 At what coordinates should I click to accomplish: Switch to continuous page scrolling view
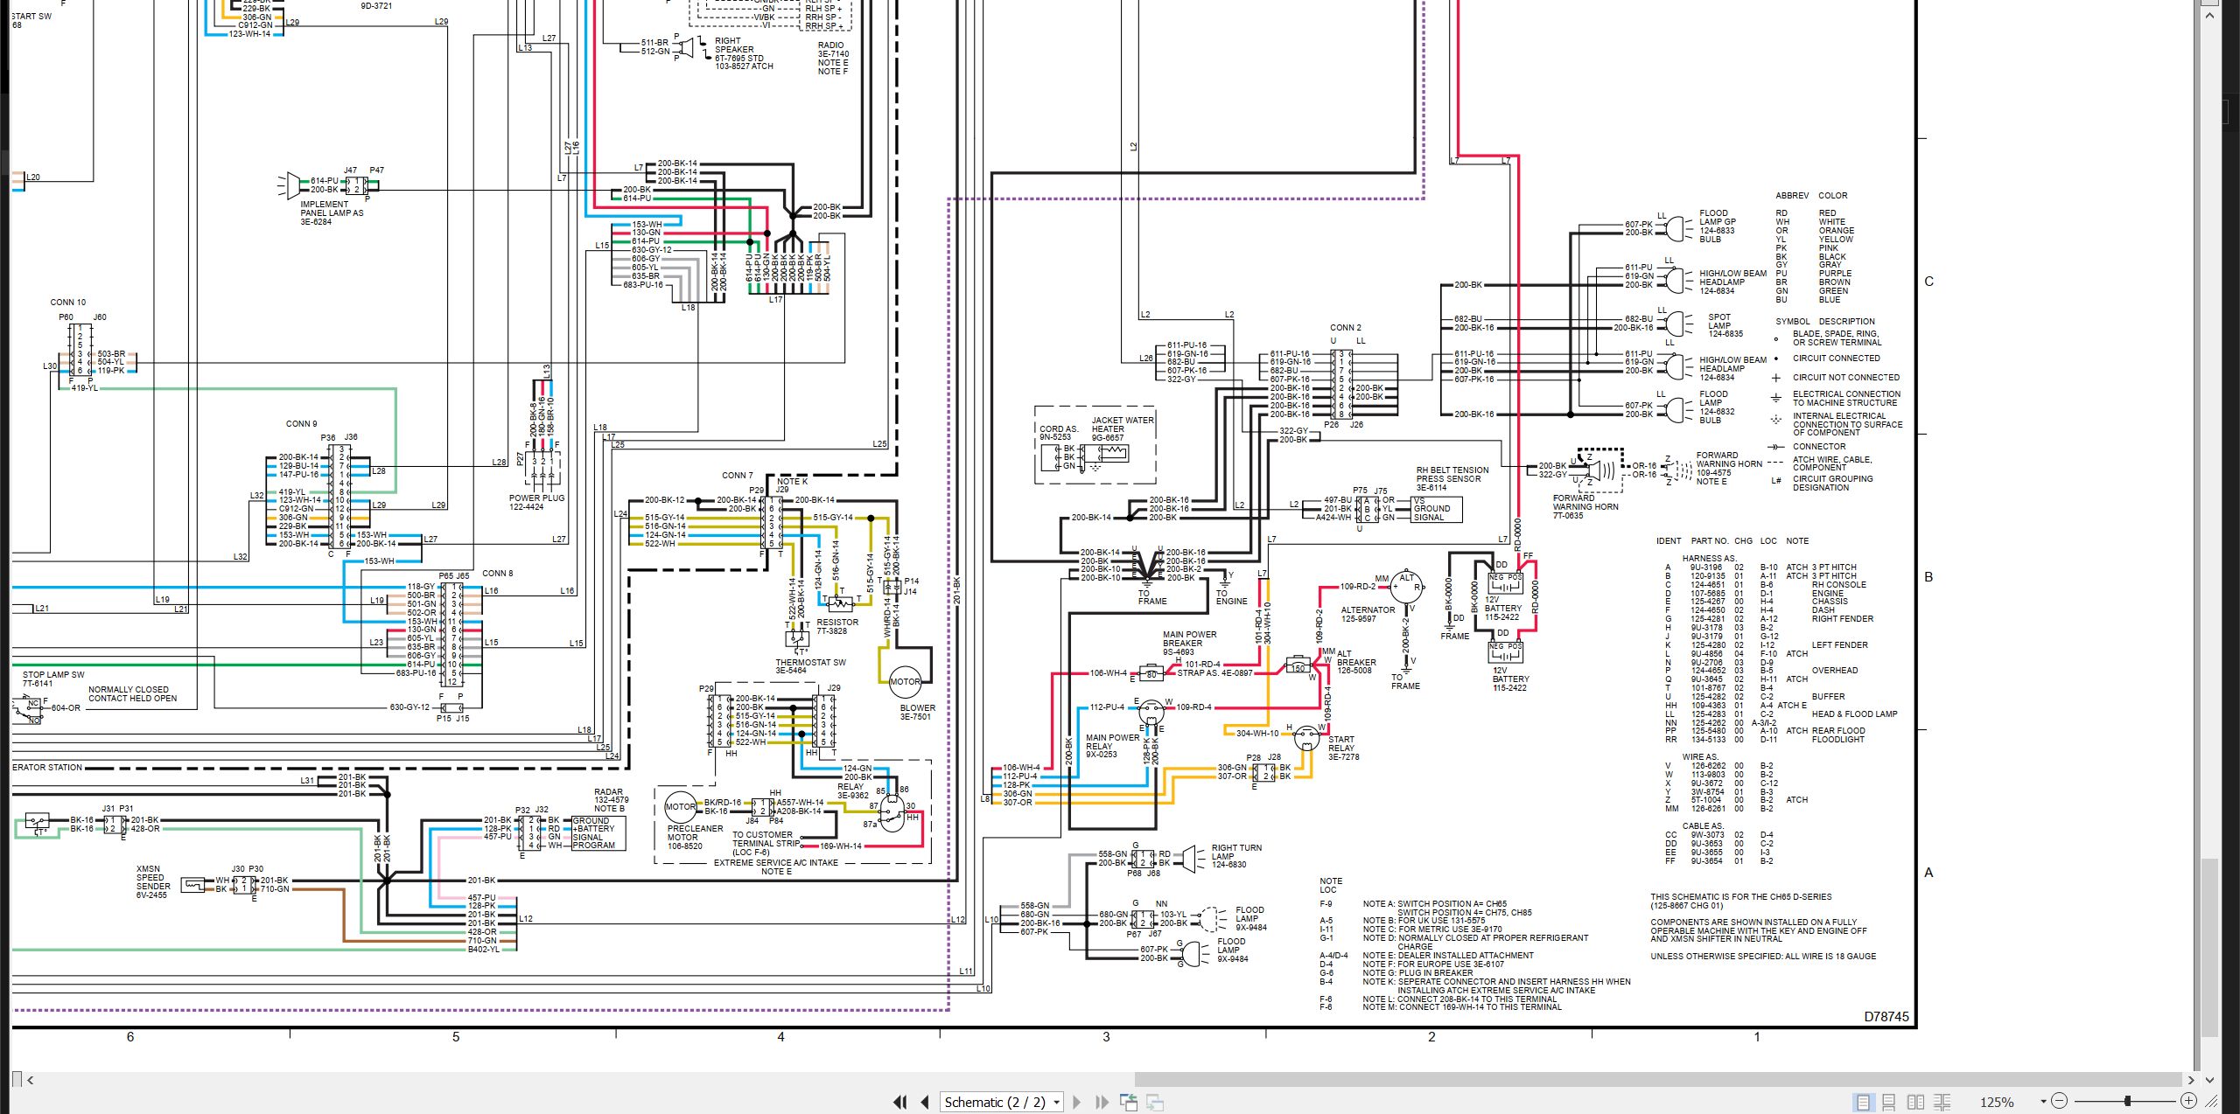pos(1889,1102)
